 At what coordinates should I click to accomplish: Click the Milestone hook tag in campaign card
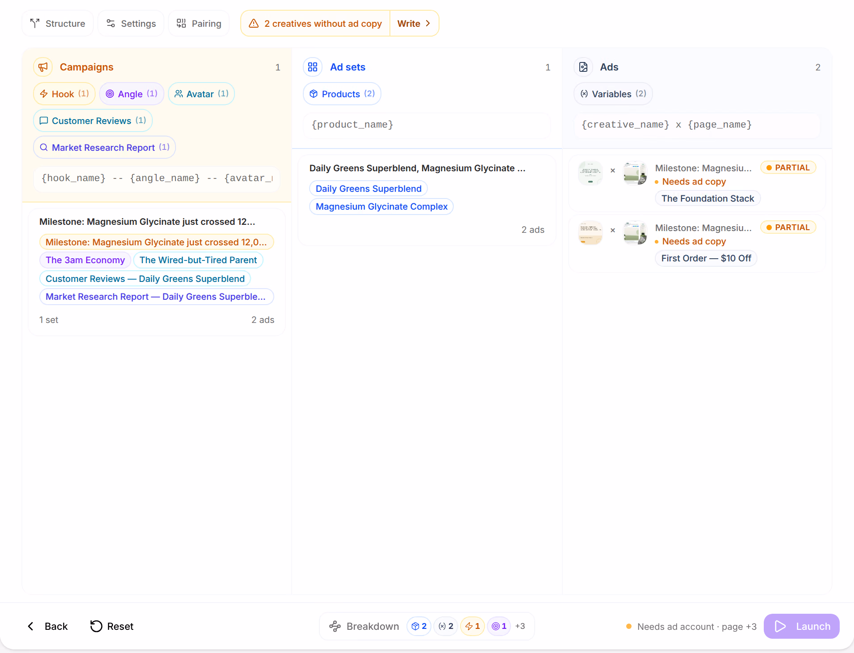point(157,242)
